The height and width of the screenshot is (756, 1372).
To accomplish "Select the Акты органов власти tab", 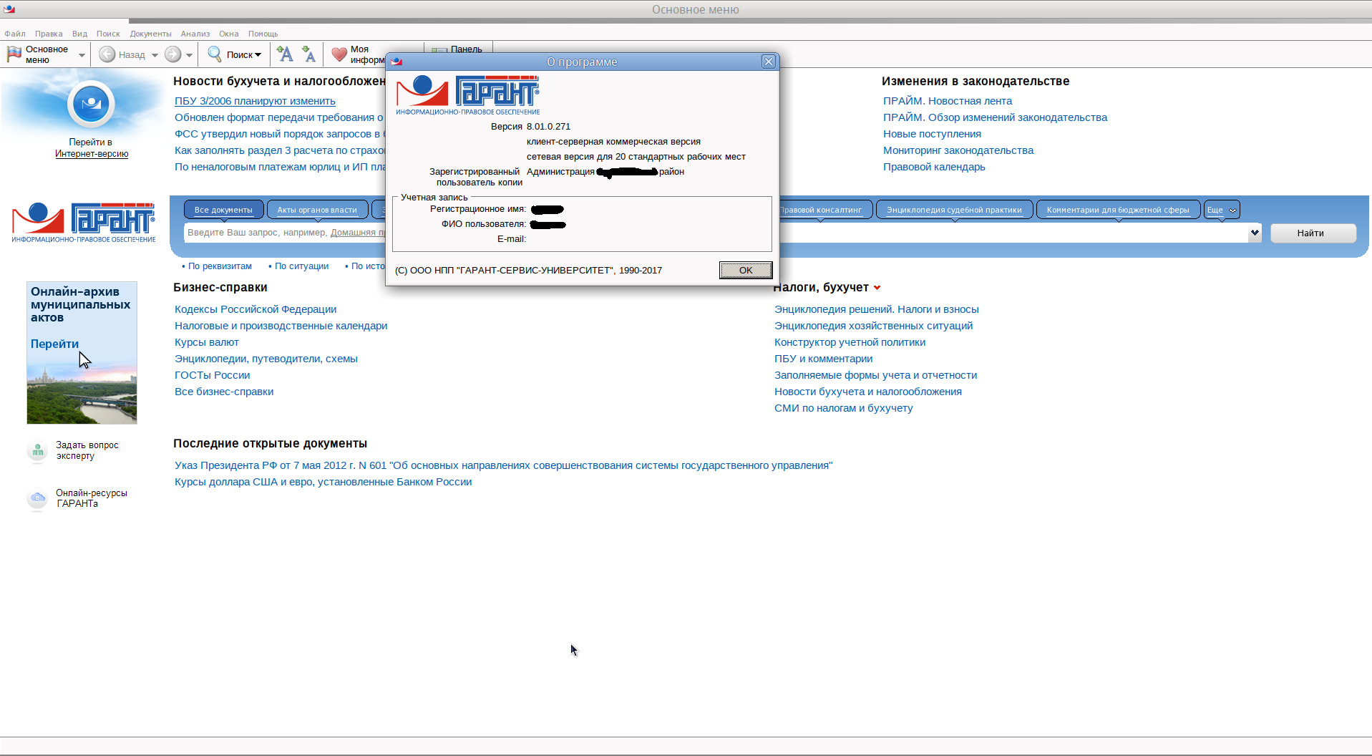I will (317, 210).
